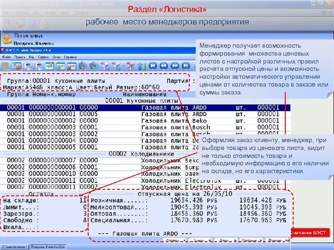Click the Мелкооптовая price line
Image resolution: width=334 pixels, height=250 pixels.
[x=188, y=207]
